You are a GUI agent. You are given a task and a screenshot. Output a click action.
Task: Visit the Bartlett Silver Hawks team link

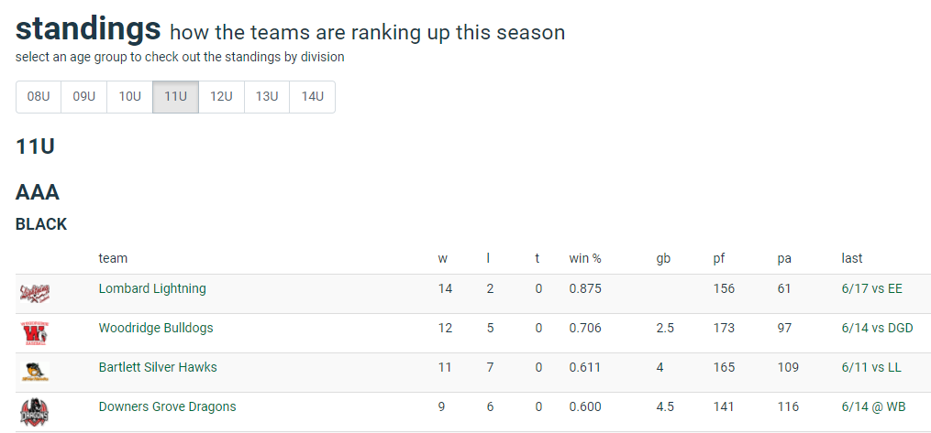pyautogui.click(x=158, y=367)
